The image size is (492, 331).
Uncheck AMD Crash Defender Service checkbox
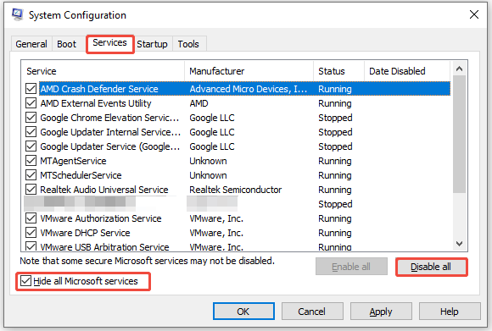31,89
